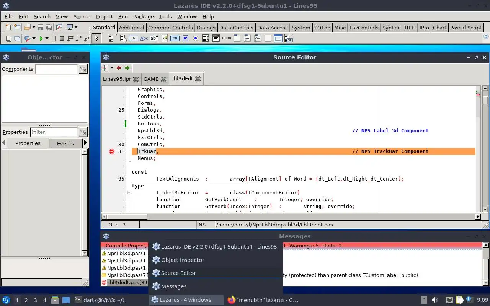Click the New Unit toolbar icon
This screenshot has height=306, width=490.
point(8,27)
